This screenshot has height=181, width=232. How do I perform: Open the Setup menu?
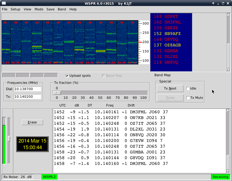16,9
